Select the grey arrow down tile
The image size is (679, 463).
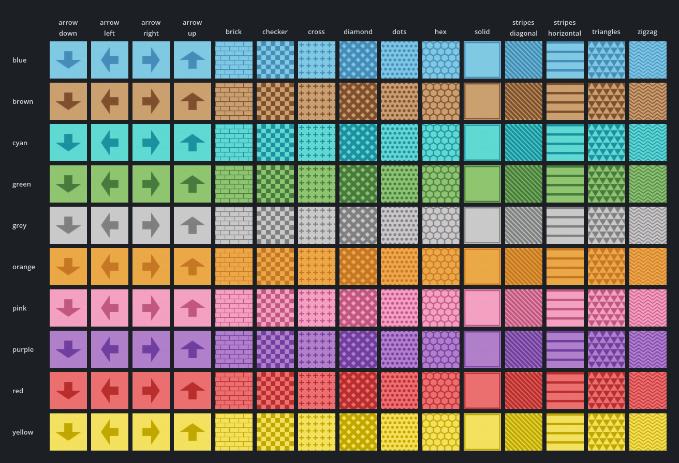coord(68,225)
